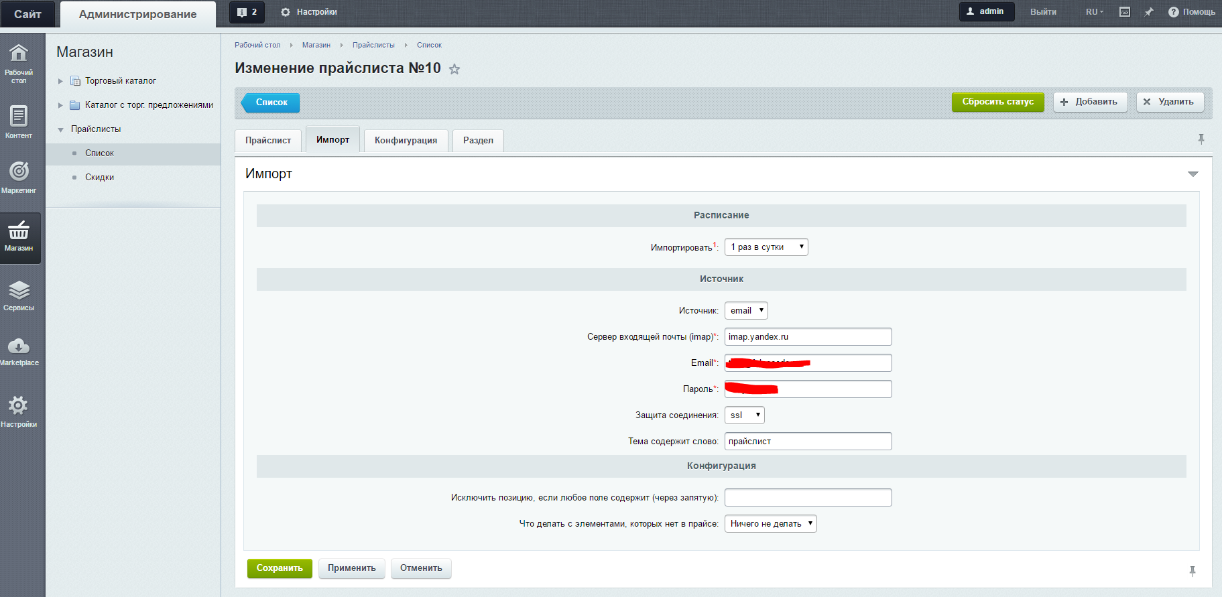Open the Защита соединения ssl dropdown
Image resolution: width=1222 pixels, height=597 pixels.
(x=744, y=415)
